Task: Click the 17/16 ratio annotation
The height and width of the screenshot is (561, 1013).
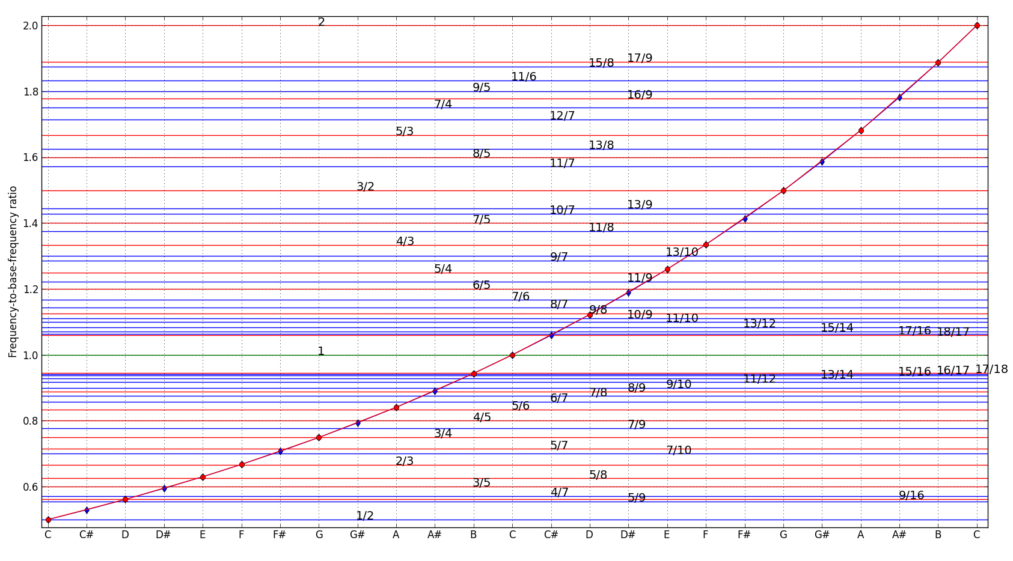Action: [x=914, y=331]
